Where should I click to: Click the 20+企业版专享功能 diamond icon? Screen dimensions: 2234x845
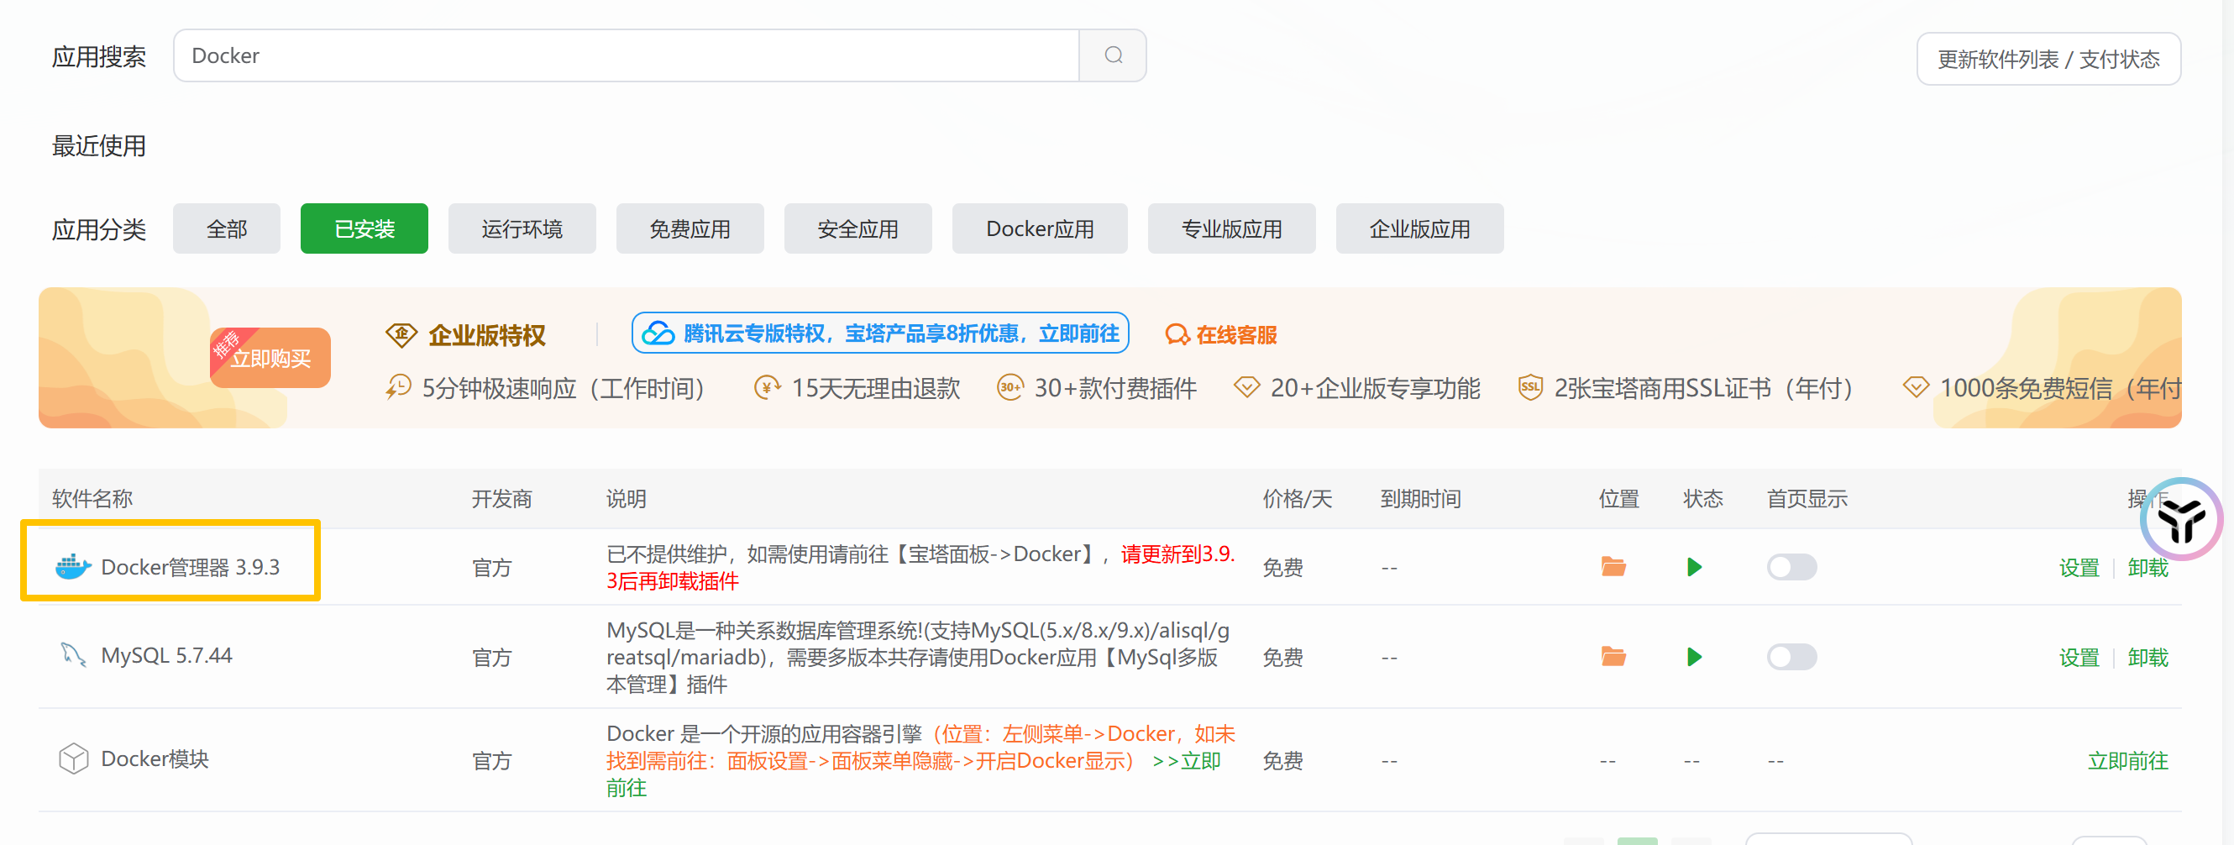(1246, 388)
